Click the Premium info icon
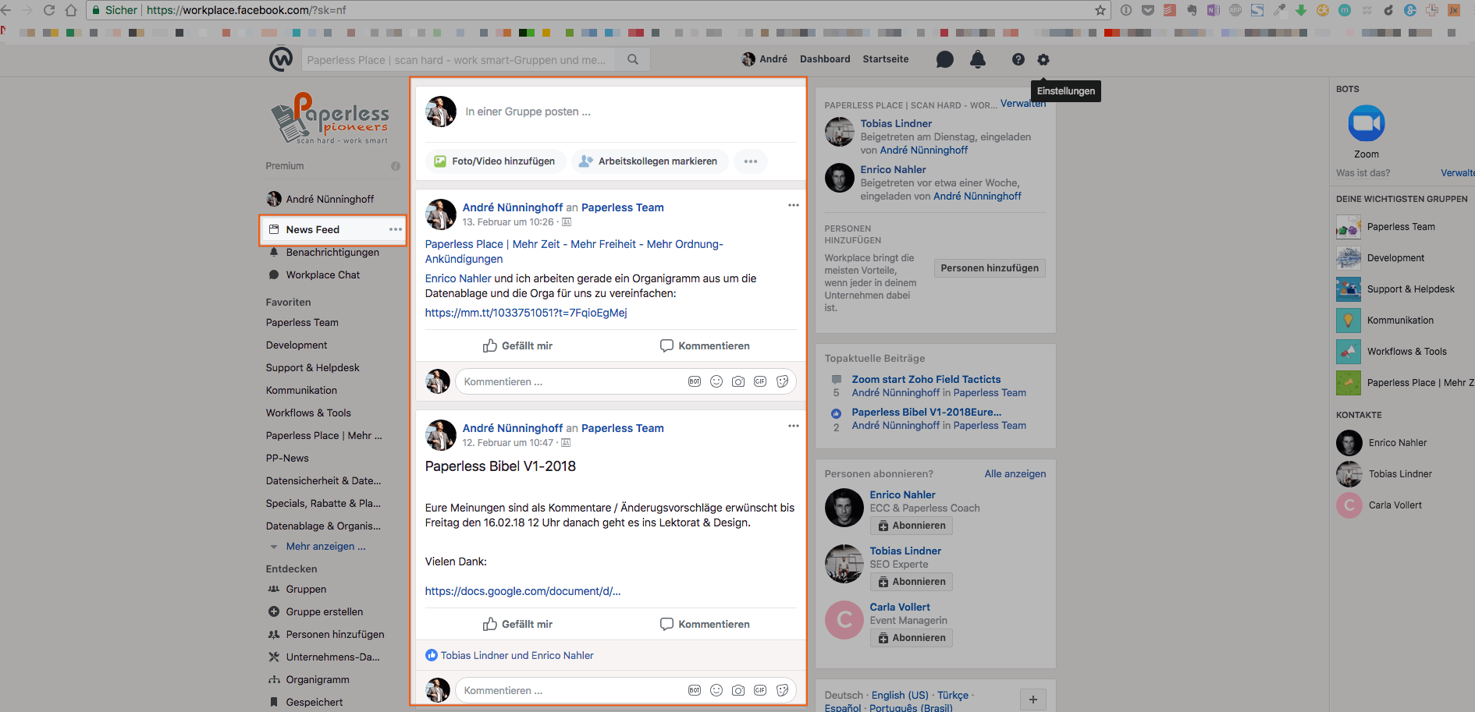Image resolution: width=1475 pixels, height=712 pixels. [396, 166]
